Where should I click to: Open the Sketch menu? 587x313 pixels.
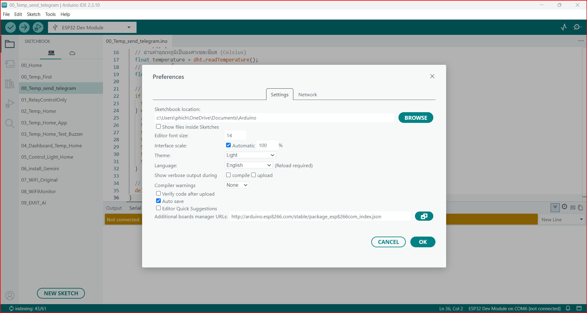pos(34,14)
